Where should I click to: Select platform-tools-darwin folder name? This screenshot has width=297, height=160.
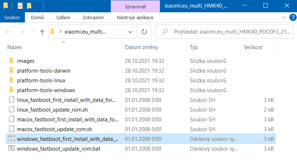(x=44, y=71)
